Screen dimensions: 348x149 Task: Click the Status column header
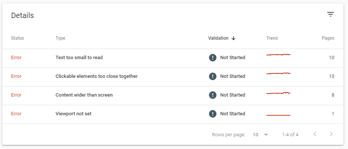(x=18, y=38)
